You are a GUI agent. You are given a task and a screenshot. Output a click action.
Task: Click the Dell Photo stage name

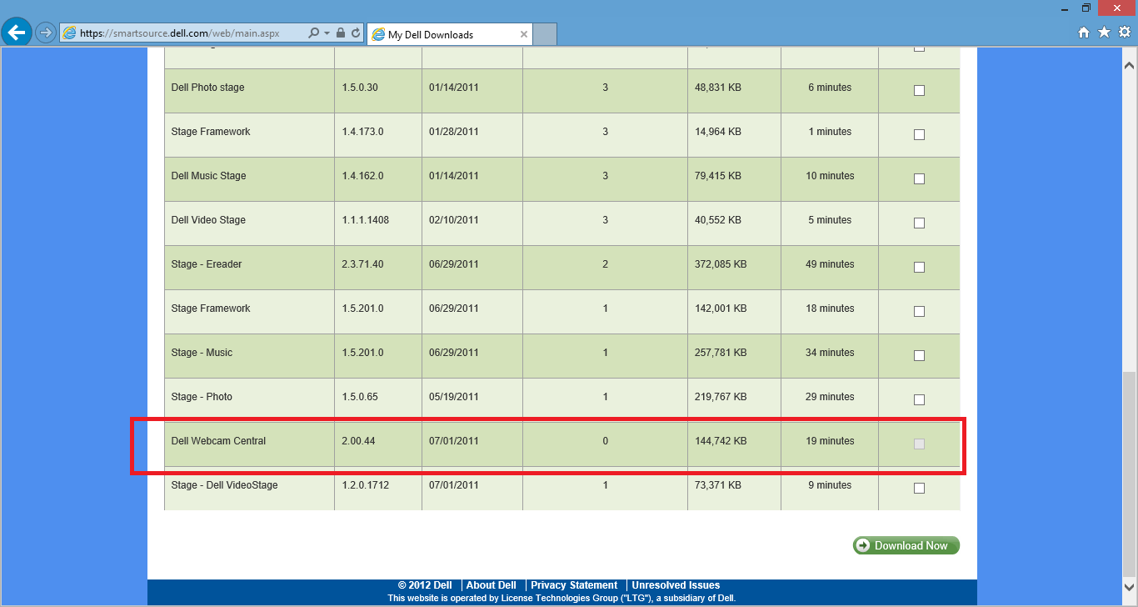click(207, 88)
